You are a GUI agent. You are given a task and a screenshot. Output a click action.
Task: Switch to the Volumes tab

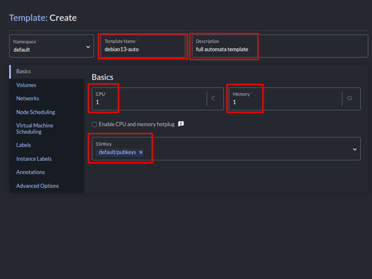[26, 85]
